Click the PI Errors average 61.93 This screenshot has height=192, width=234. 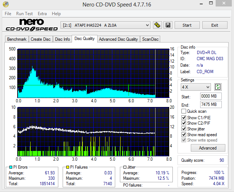[50, 173]
